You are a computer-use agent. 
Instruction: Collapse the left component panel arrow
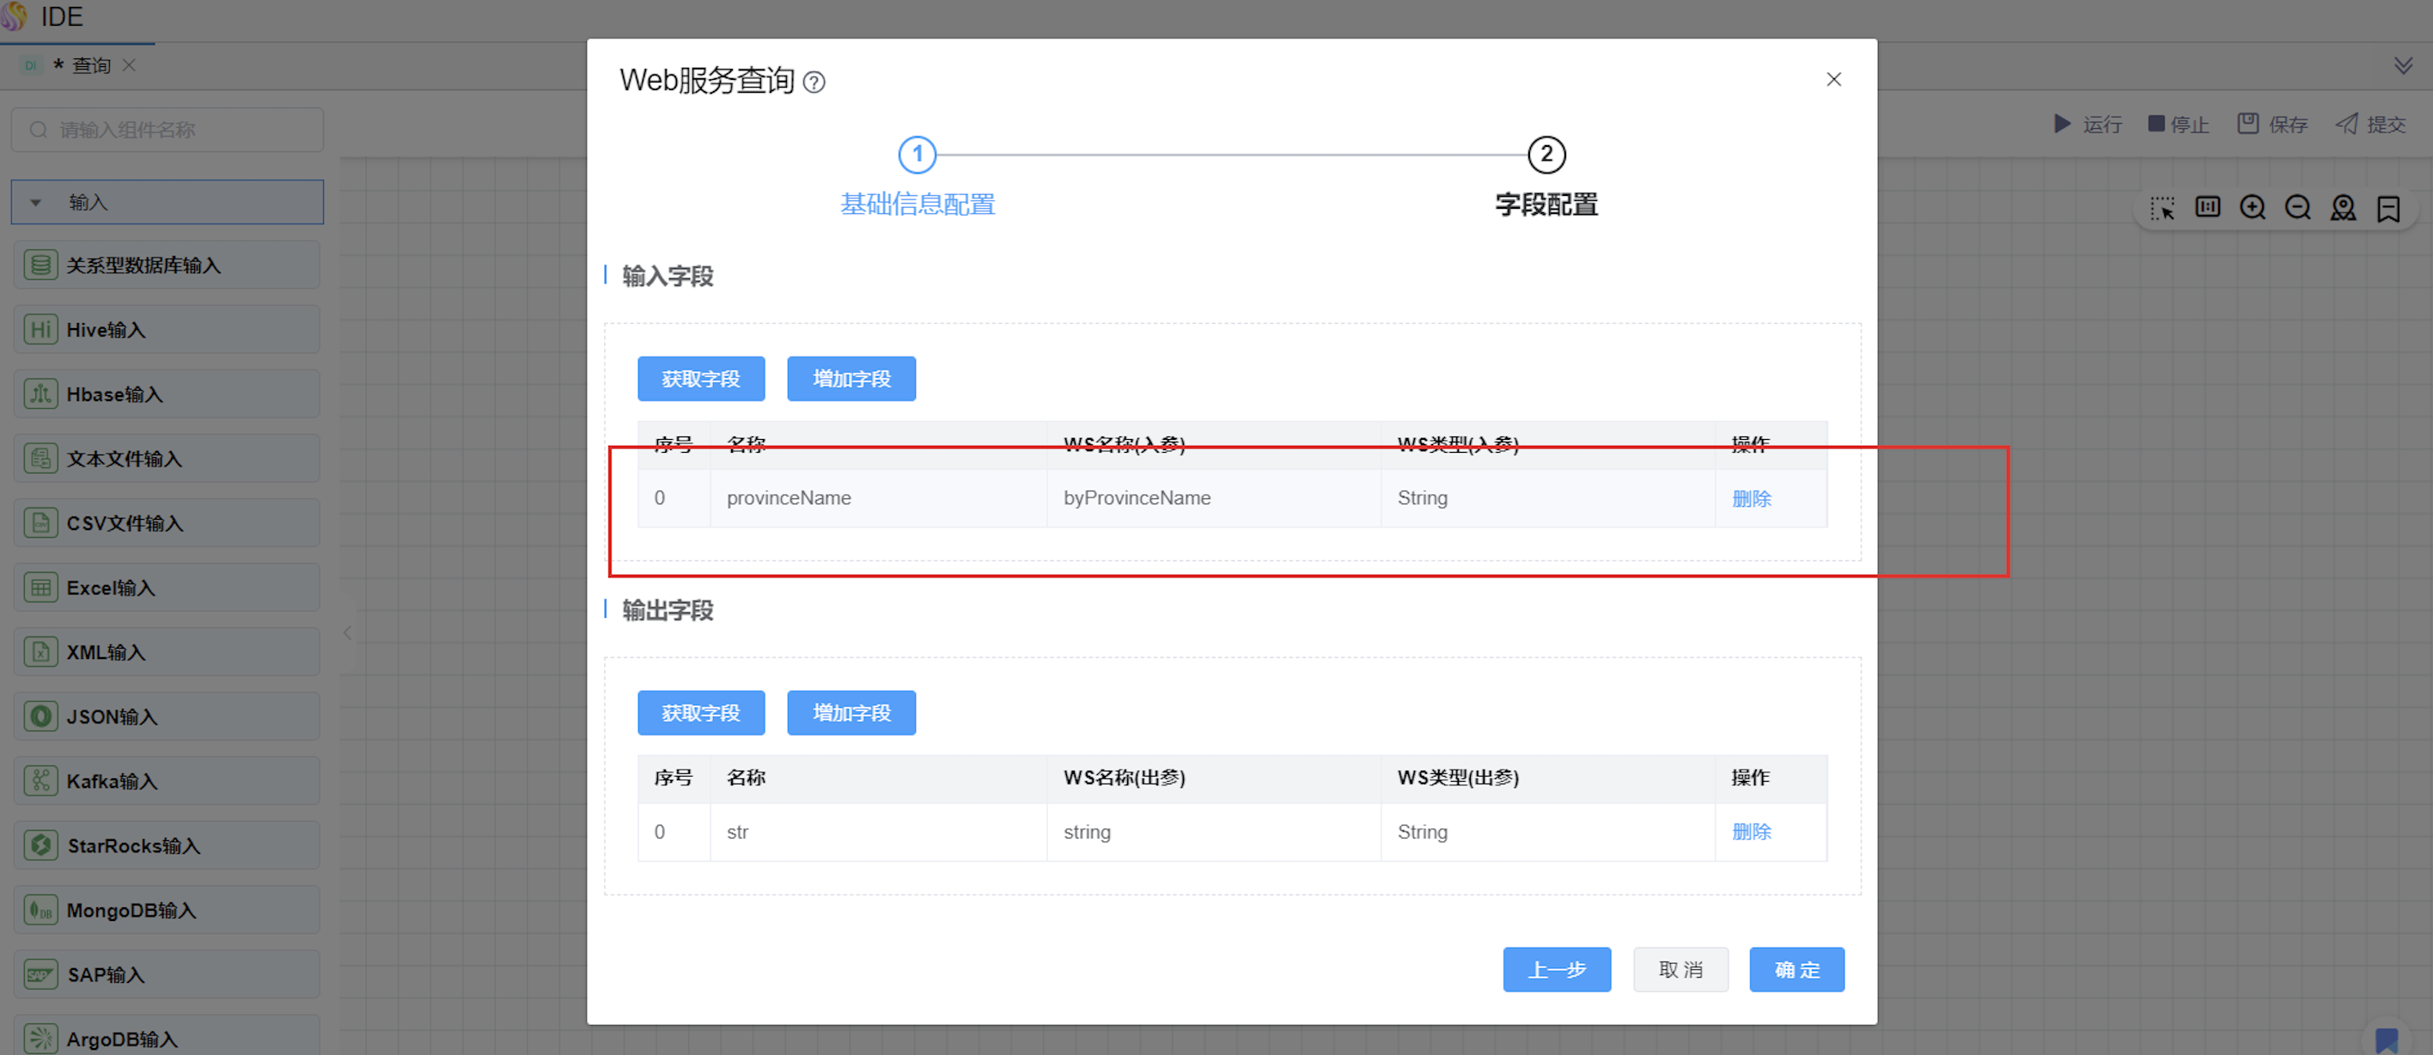tap(348, 633)
